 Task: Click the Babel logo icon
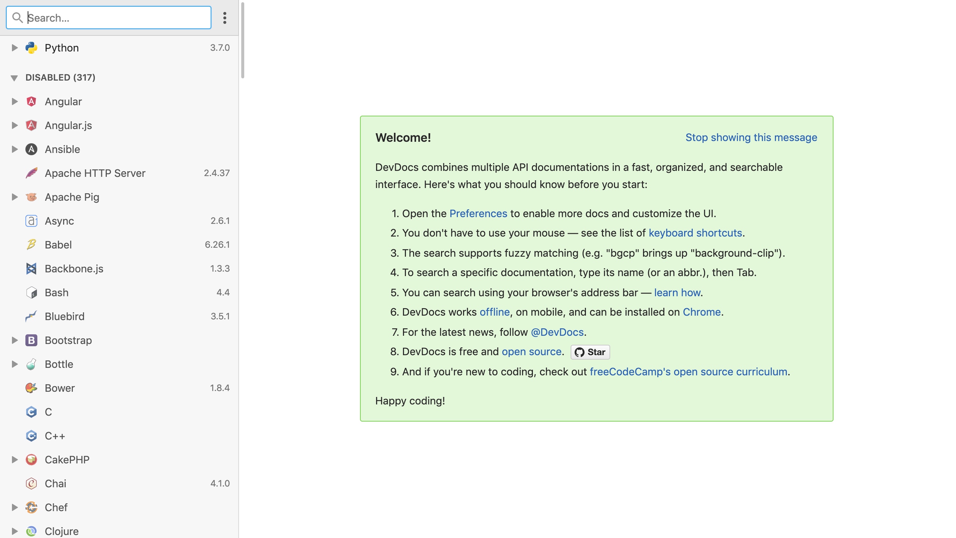coord(31,245)
